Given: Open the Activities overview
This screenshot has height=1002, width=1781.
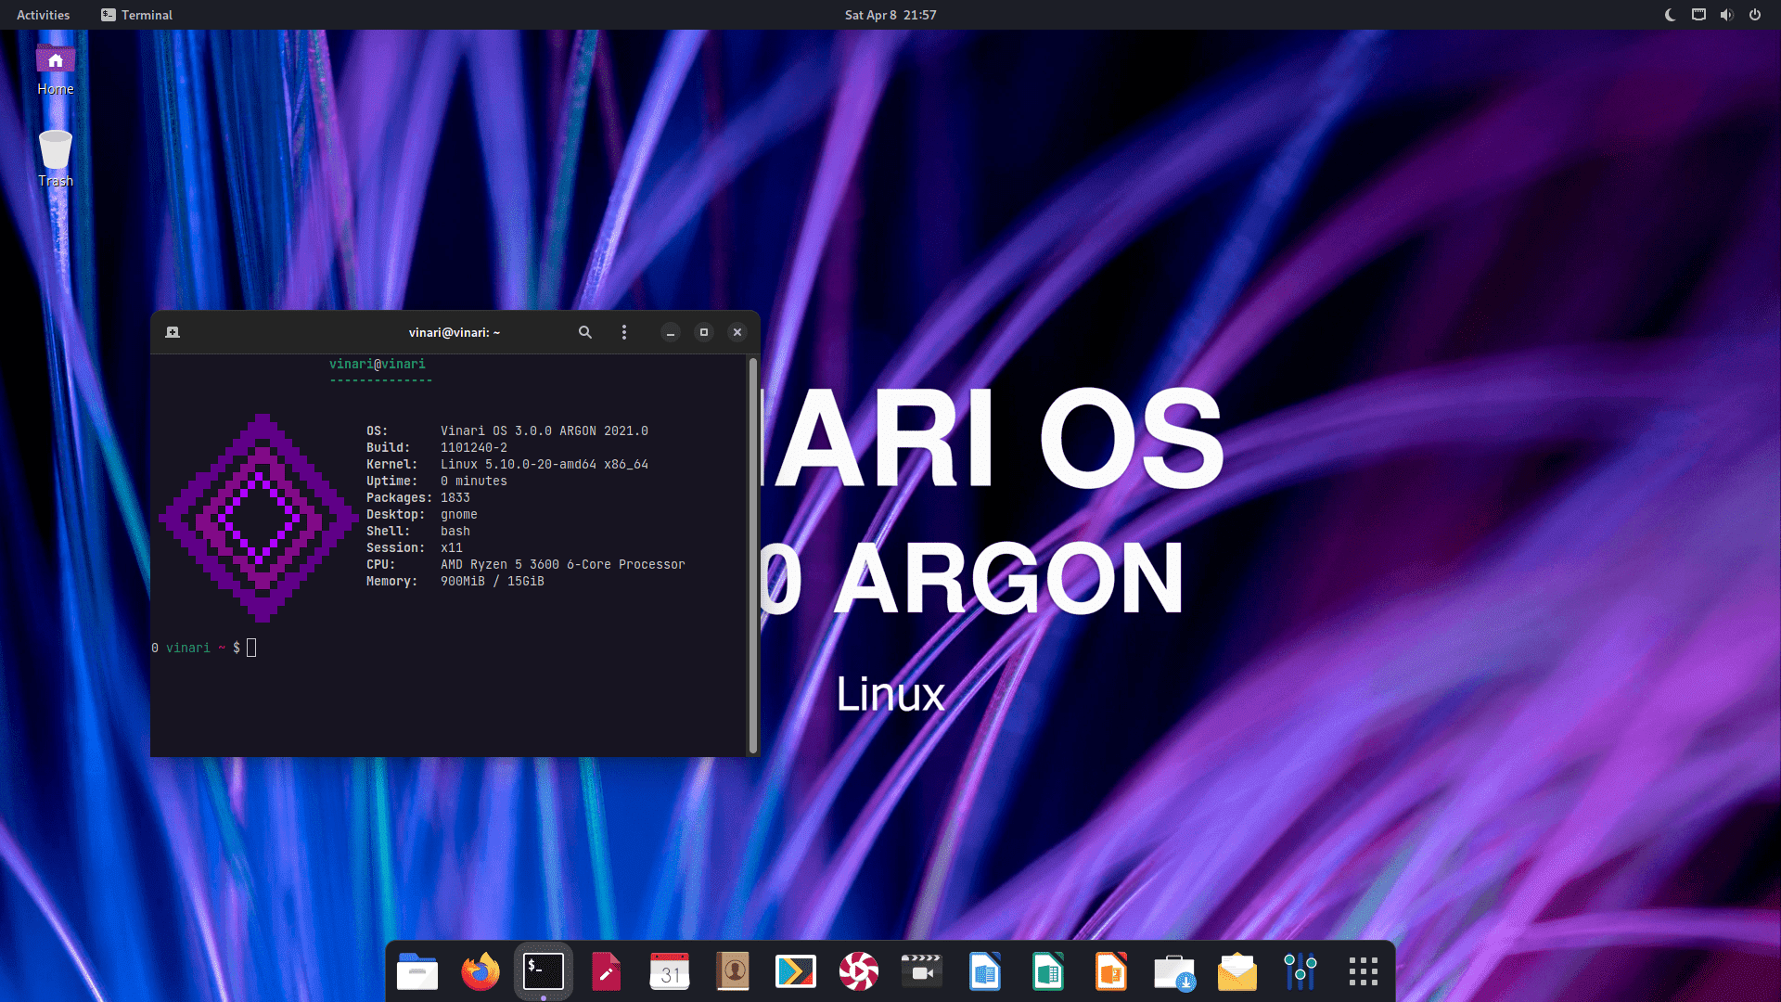Looking at the screenshot, I should coord(44,15).
